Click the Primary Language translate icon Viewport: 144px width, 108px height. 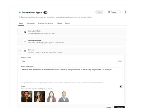coord(25,41)
